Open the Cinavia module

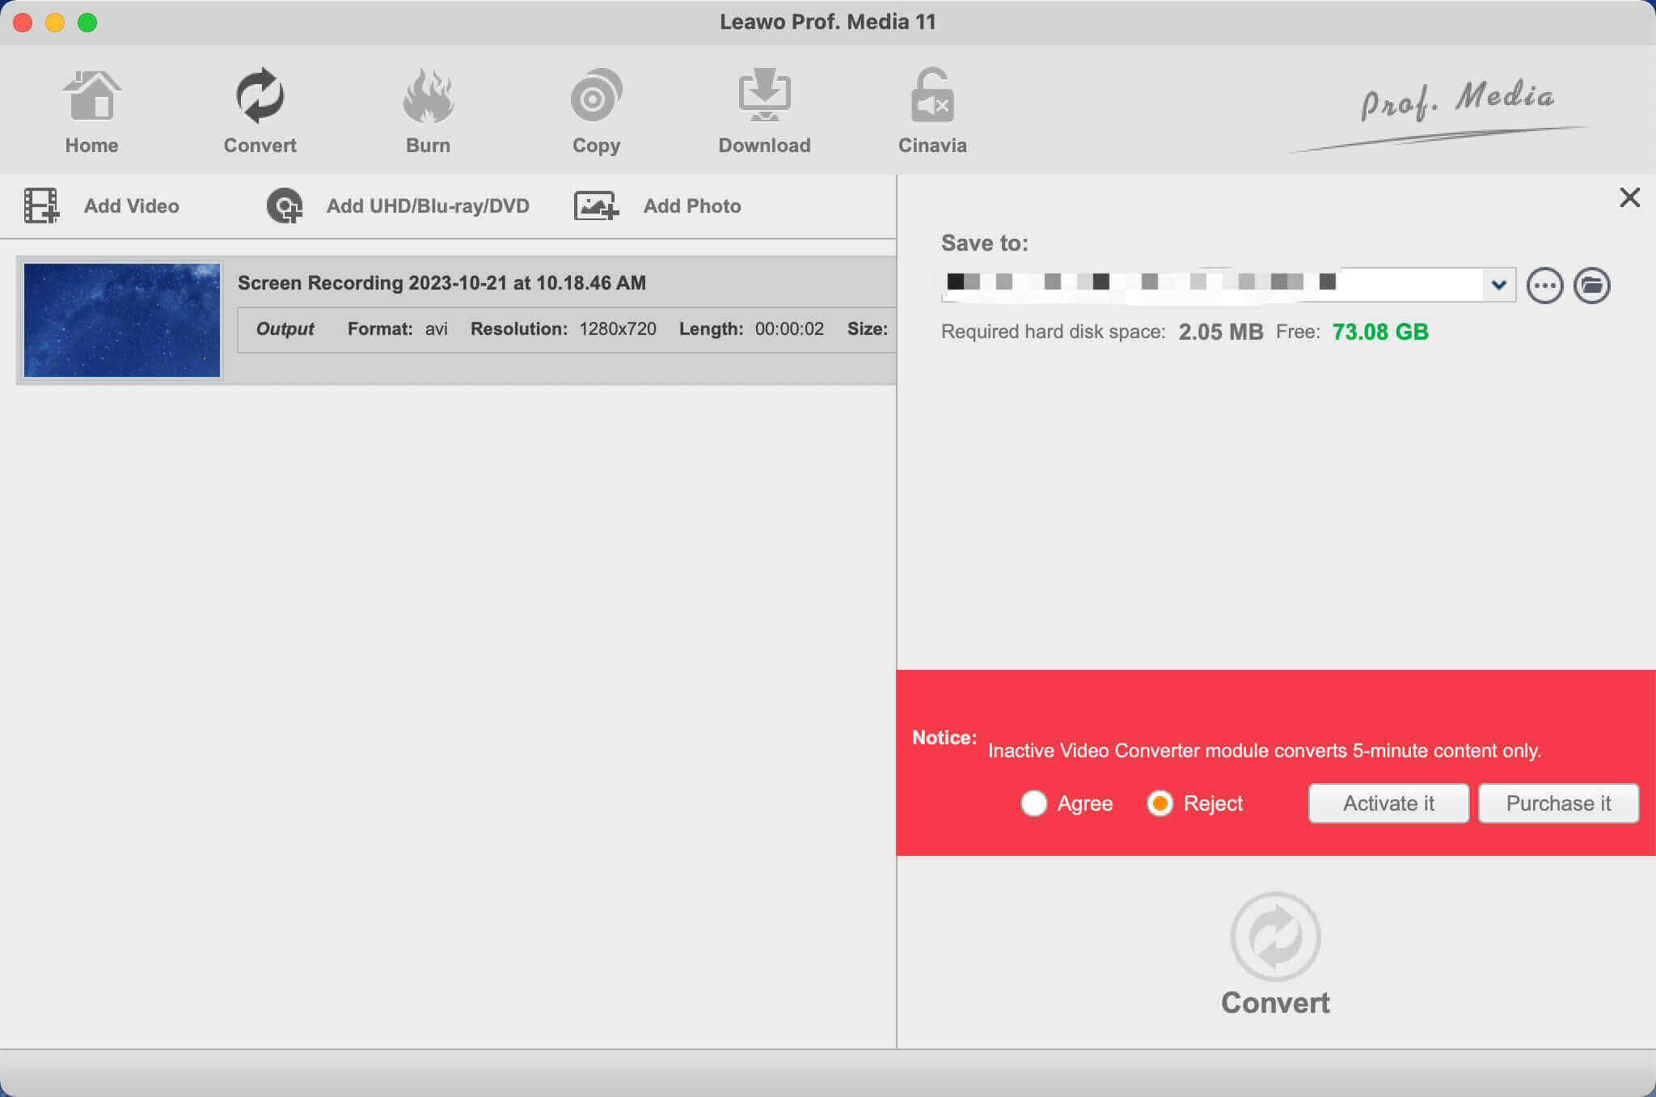coord(931,109)
